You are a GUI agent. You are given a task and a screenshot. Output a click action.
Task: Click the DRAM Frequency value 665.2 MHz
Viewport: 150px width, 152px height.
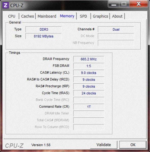pos(89,59)
